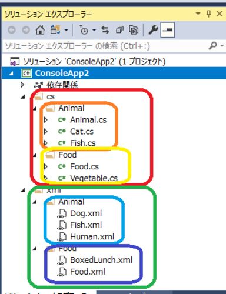The height and width of the screenshot is (294, 226).
Task: Toggle the Show All Files icon
Action: tap(134, 30)
